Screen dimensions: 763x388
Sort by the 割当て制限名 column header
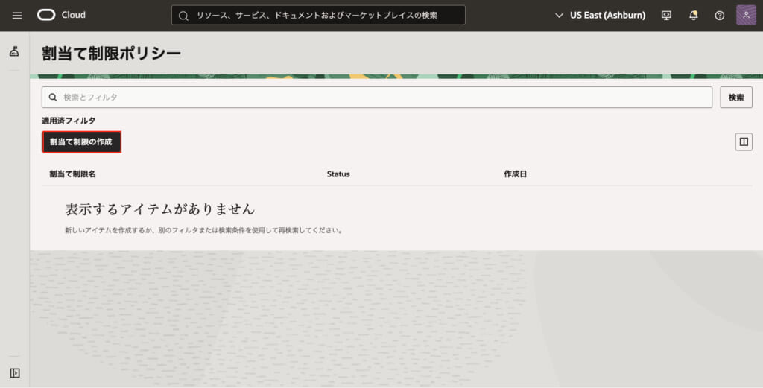(x=73, y=174)
